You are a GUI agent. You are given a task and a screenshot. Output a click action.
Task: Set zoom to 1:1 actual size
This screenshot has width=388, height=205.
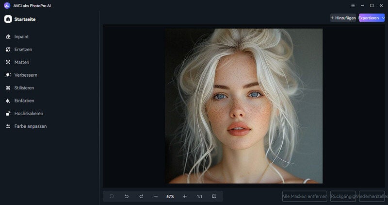199,196
